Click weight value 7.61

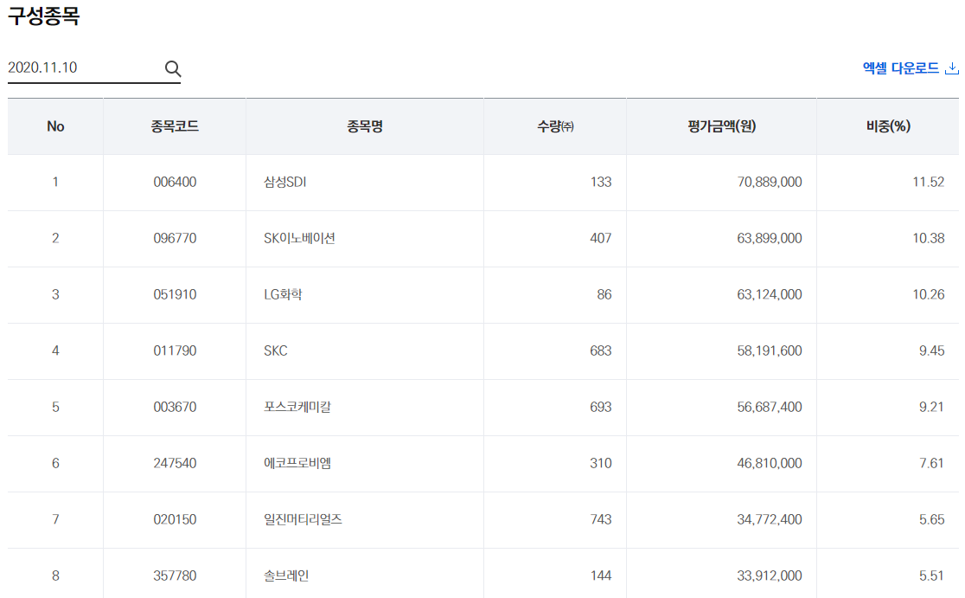tap(932, 463)
